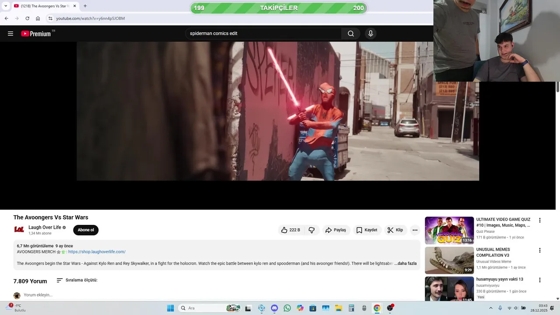Launch Copilot from the taskbar
Viewport: 560px width, 315px height.
click(300, 308)
